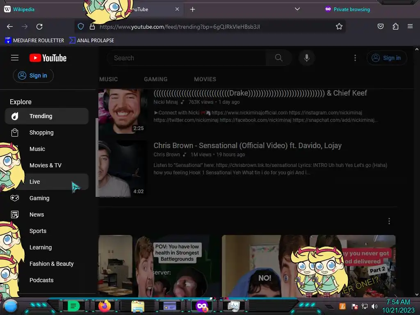Bookmark this page with the star
Screen dimensions: 420x315
pyautogui.click(x=339, y=26)
